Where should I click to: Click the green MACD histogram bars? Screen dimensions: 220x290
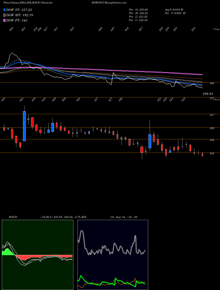[x=8, y=252]
